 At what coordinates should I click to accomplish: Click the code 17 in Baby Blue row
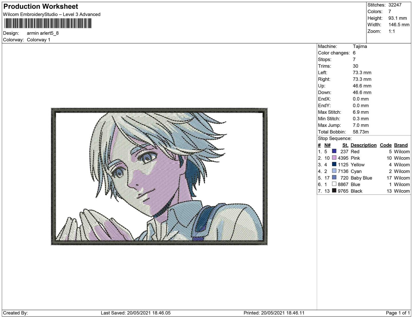pos(389,178)
